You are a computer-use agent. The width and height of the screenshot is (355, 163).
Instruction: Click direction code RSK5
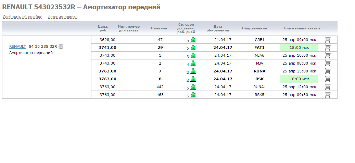point(259,95)
